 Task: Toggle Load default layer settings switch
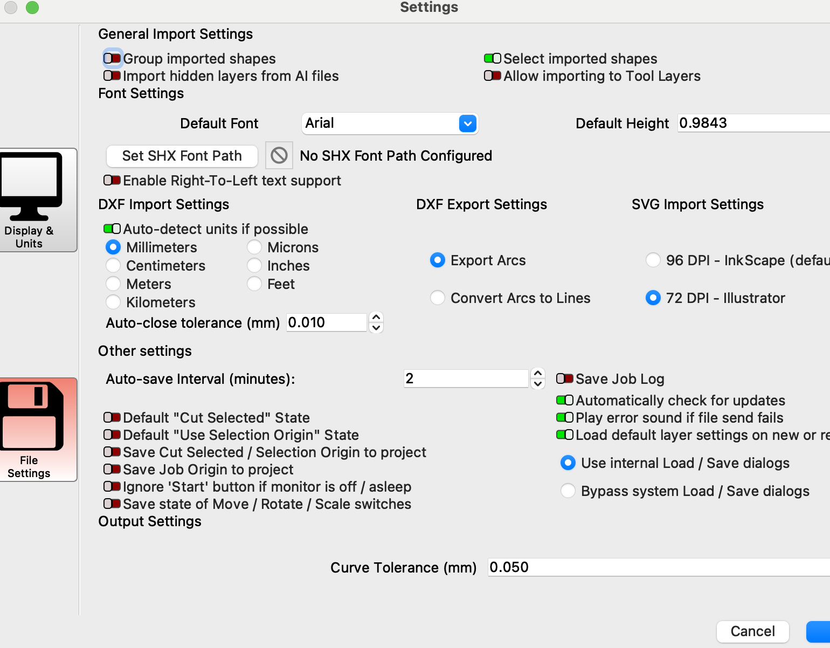pos(565,435)
